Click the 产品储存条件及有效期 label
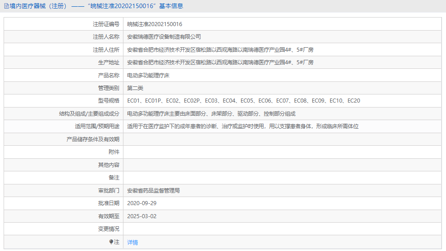The image size is (446, 251). pyautogui.click(x=93, y=139)
